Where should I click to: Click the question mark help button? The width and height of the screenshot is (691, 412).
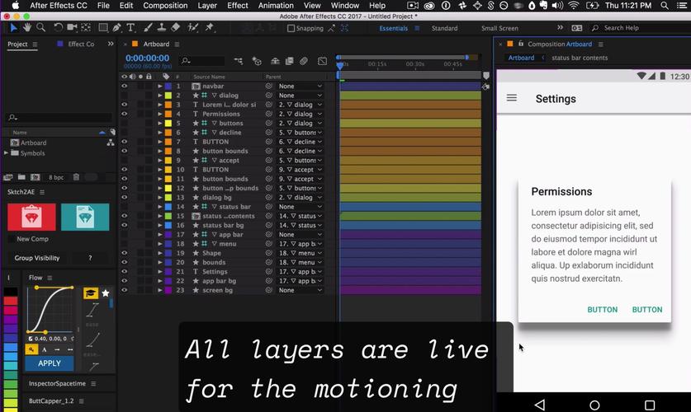coord(90,258)
